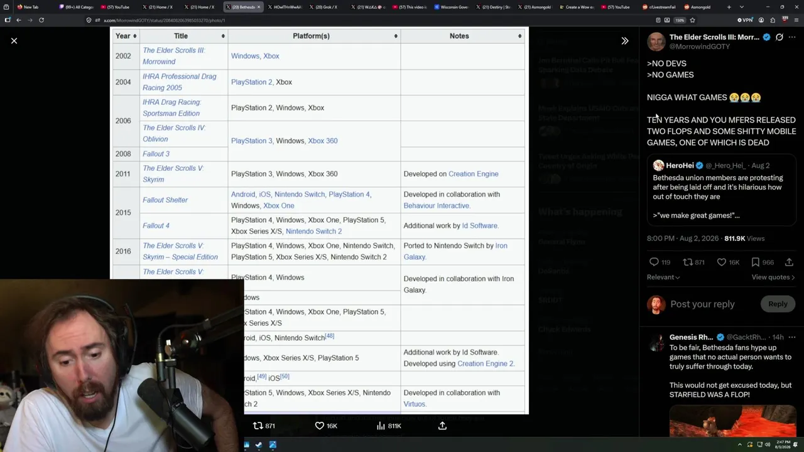Open the Firefox View icon beside the tabs
The height and width of the screenshot is (452, 804).
coord(6,7)
